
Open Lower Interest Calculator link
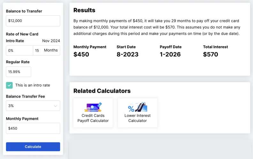click(x=137, y=118)
